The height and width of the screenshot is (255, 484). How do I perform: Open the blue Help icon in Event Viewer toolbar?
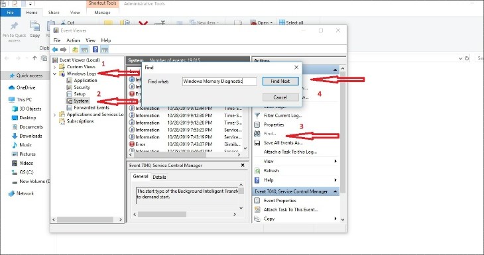click(95, 50)
